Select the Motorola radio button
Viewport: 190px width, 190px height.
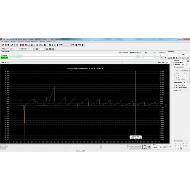click(181, 70)
